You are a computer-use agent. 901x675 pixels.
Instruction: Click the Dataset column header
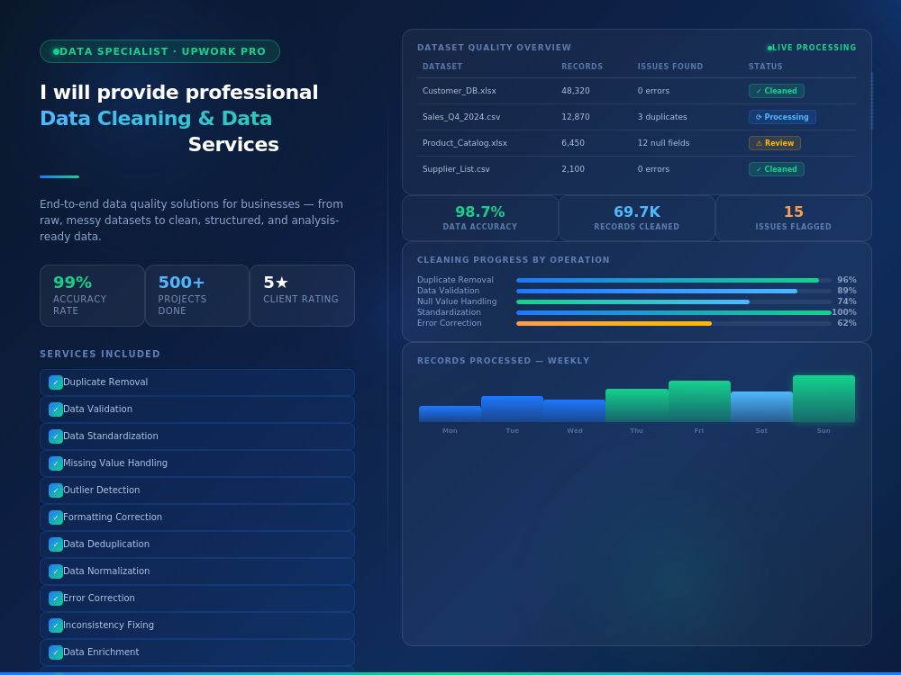coord(442,67)
